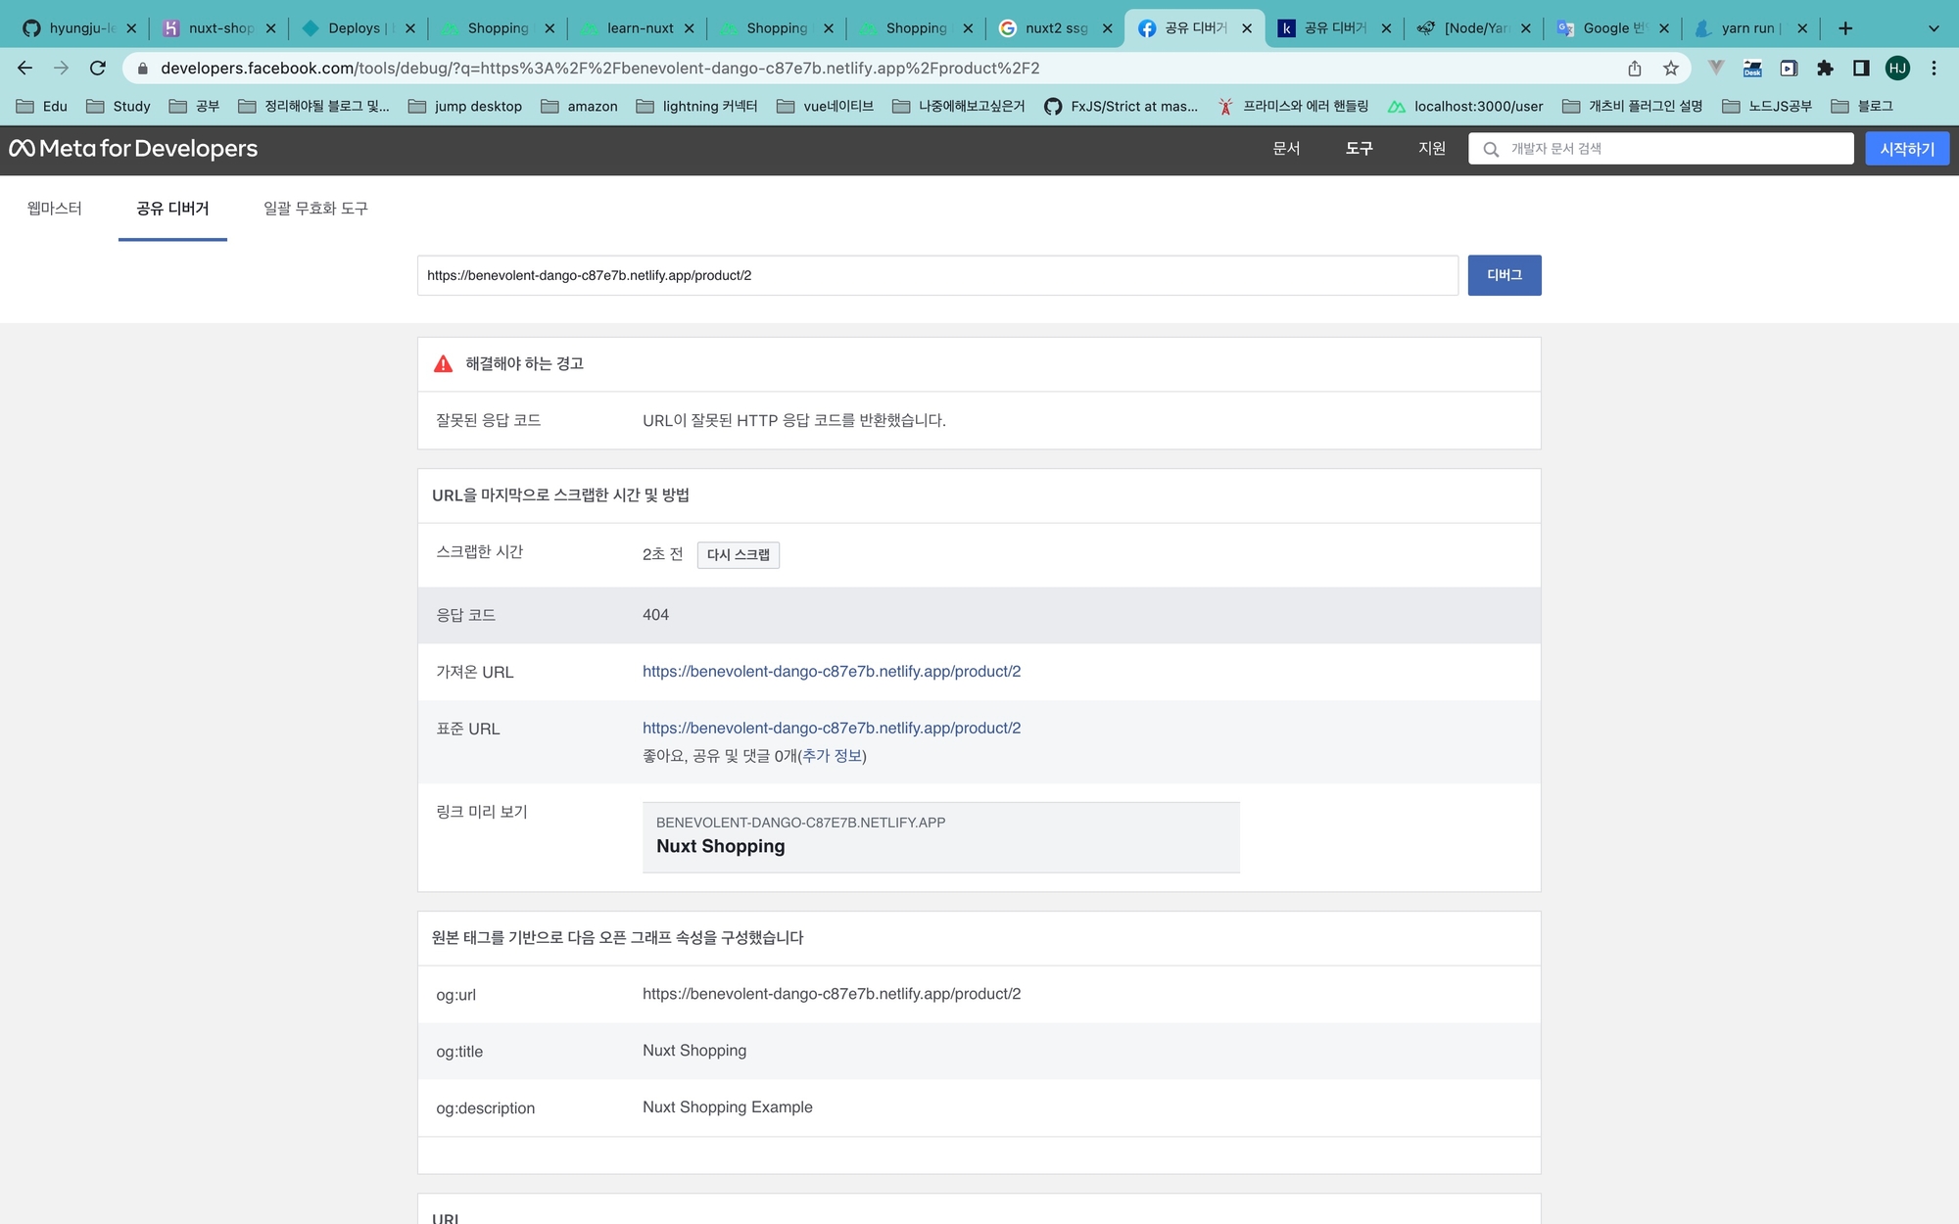
Task: Open the Edu bookmark folder
Action: point(42,106)
